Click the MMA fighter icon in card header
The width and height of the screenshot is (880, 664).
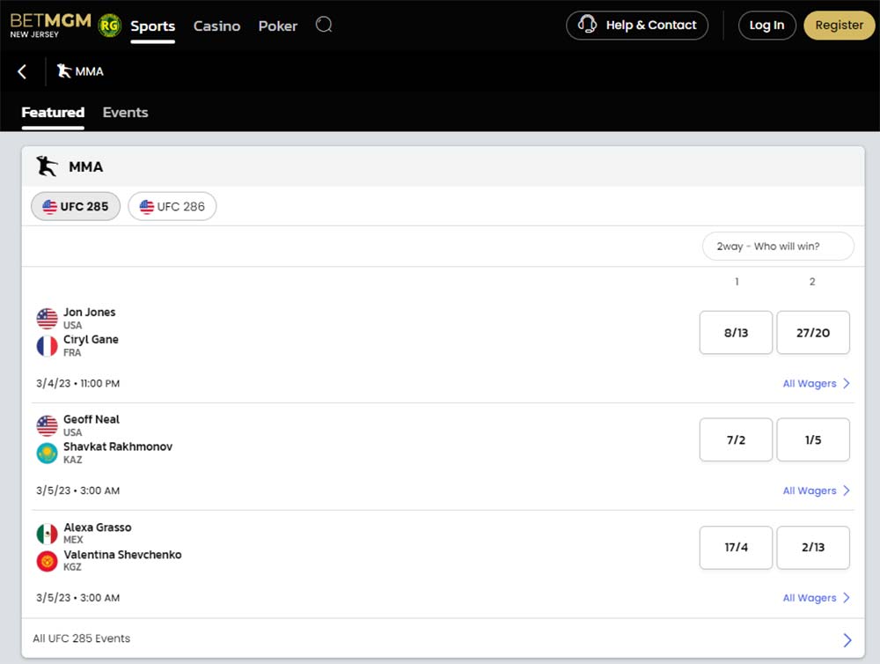tap(48, 166)
